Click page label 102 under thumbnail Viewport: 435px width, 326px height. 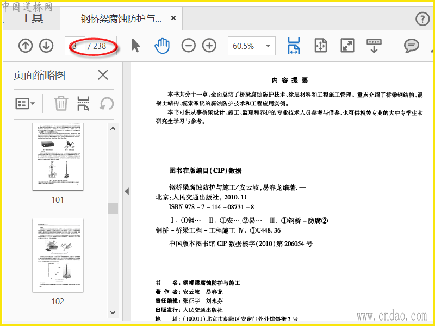58,302
